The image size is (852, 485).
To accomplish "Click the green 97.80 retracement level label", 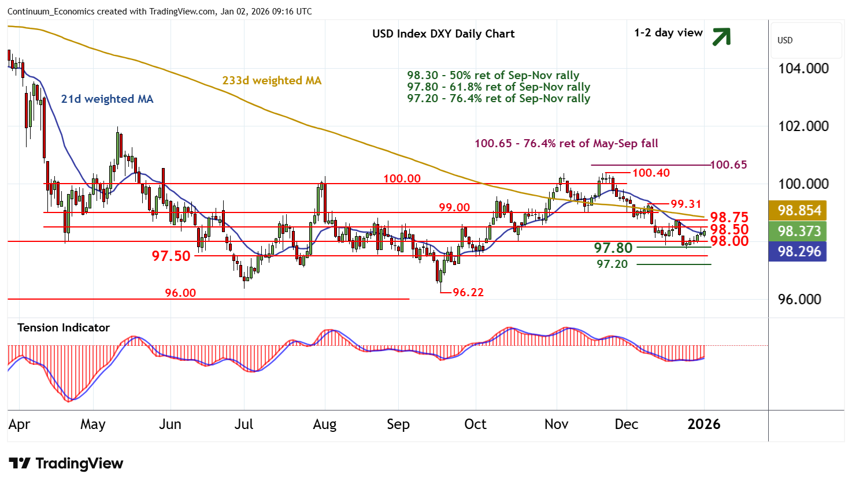I will (x=613, y=248).
